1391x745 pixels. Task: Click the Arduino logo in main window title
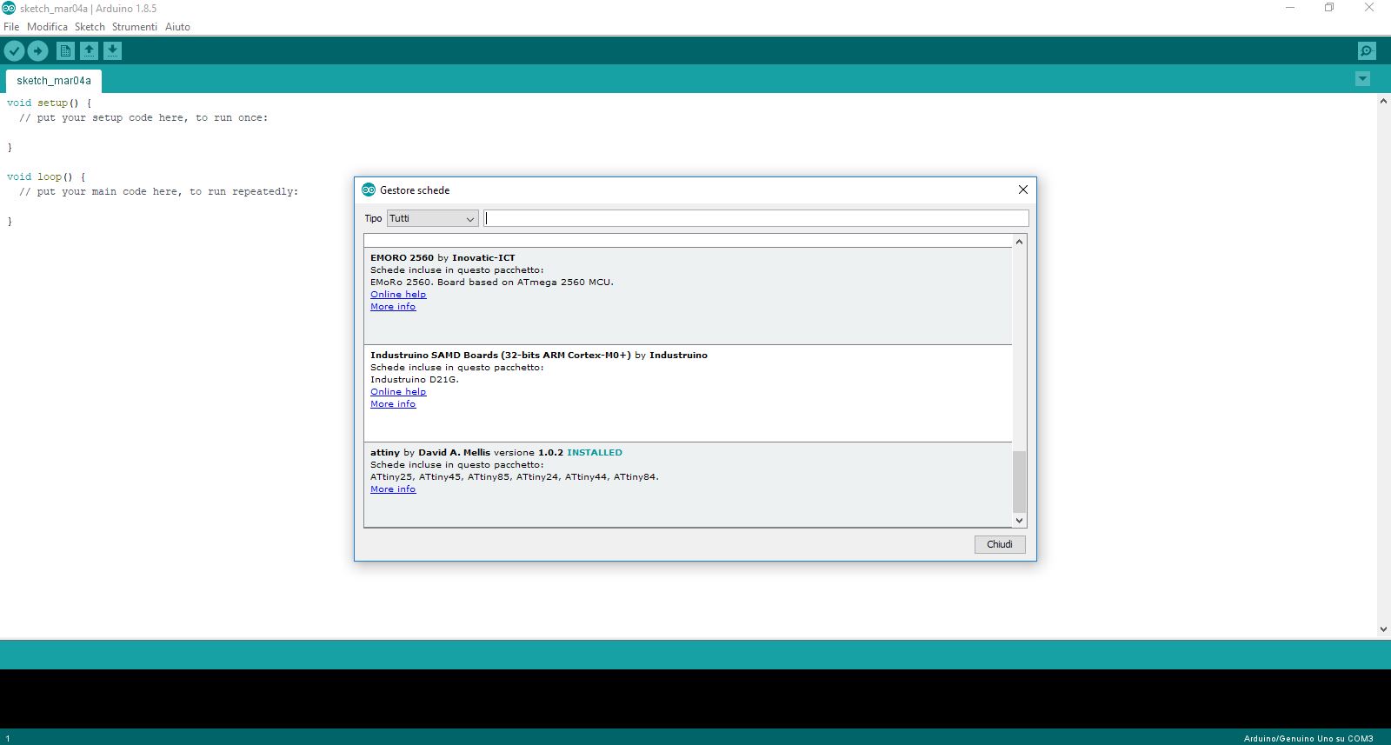pyautogui.click(x=9, y=8)
